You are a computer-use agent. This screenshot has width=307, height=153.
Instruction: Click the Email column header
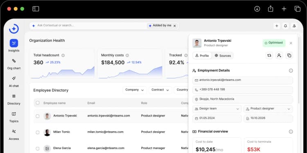91,103
